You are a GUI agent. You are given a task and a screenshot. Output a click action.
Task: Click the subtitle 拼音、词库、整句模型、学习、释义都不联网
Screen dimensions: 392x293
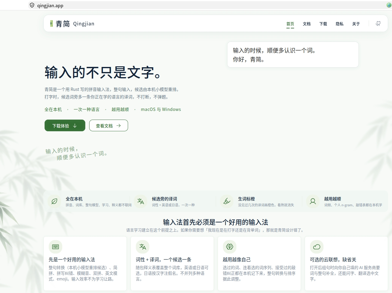pyautogui.click(x=98, y=205)
